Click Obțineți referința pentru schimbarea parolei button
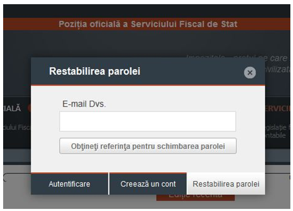Screen dimensions: 293x211 148,146
